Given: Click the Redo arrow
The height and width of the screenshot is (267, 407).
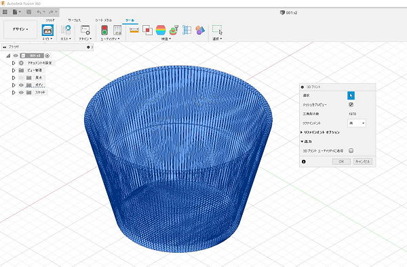Looking at the screenshot, I should pos(51,12).
